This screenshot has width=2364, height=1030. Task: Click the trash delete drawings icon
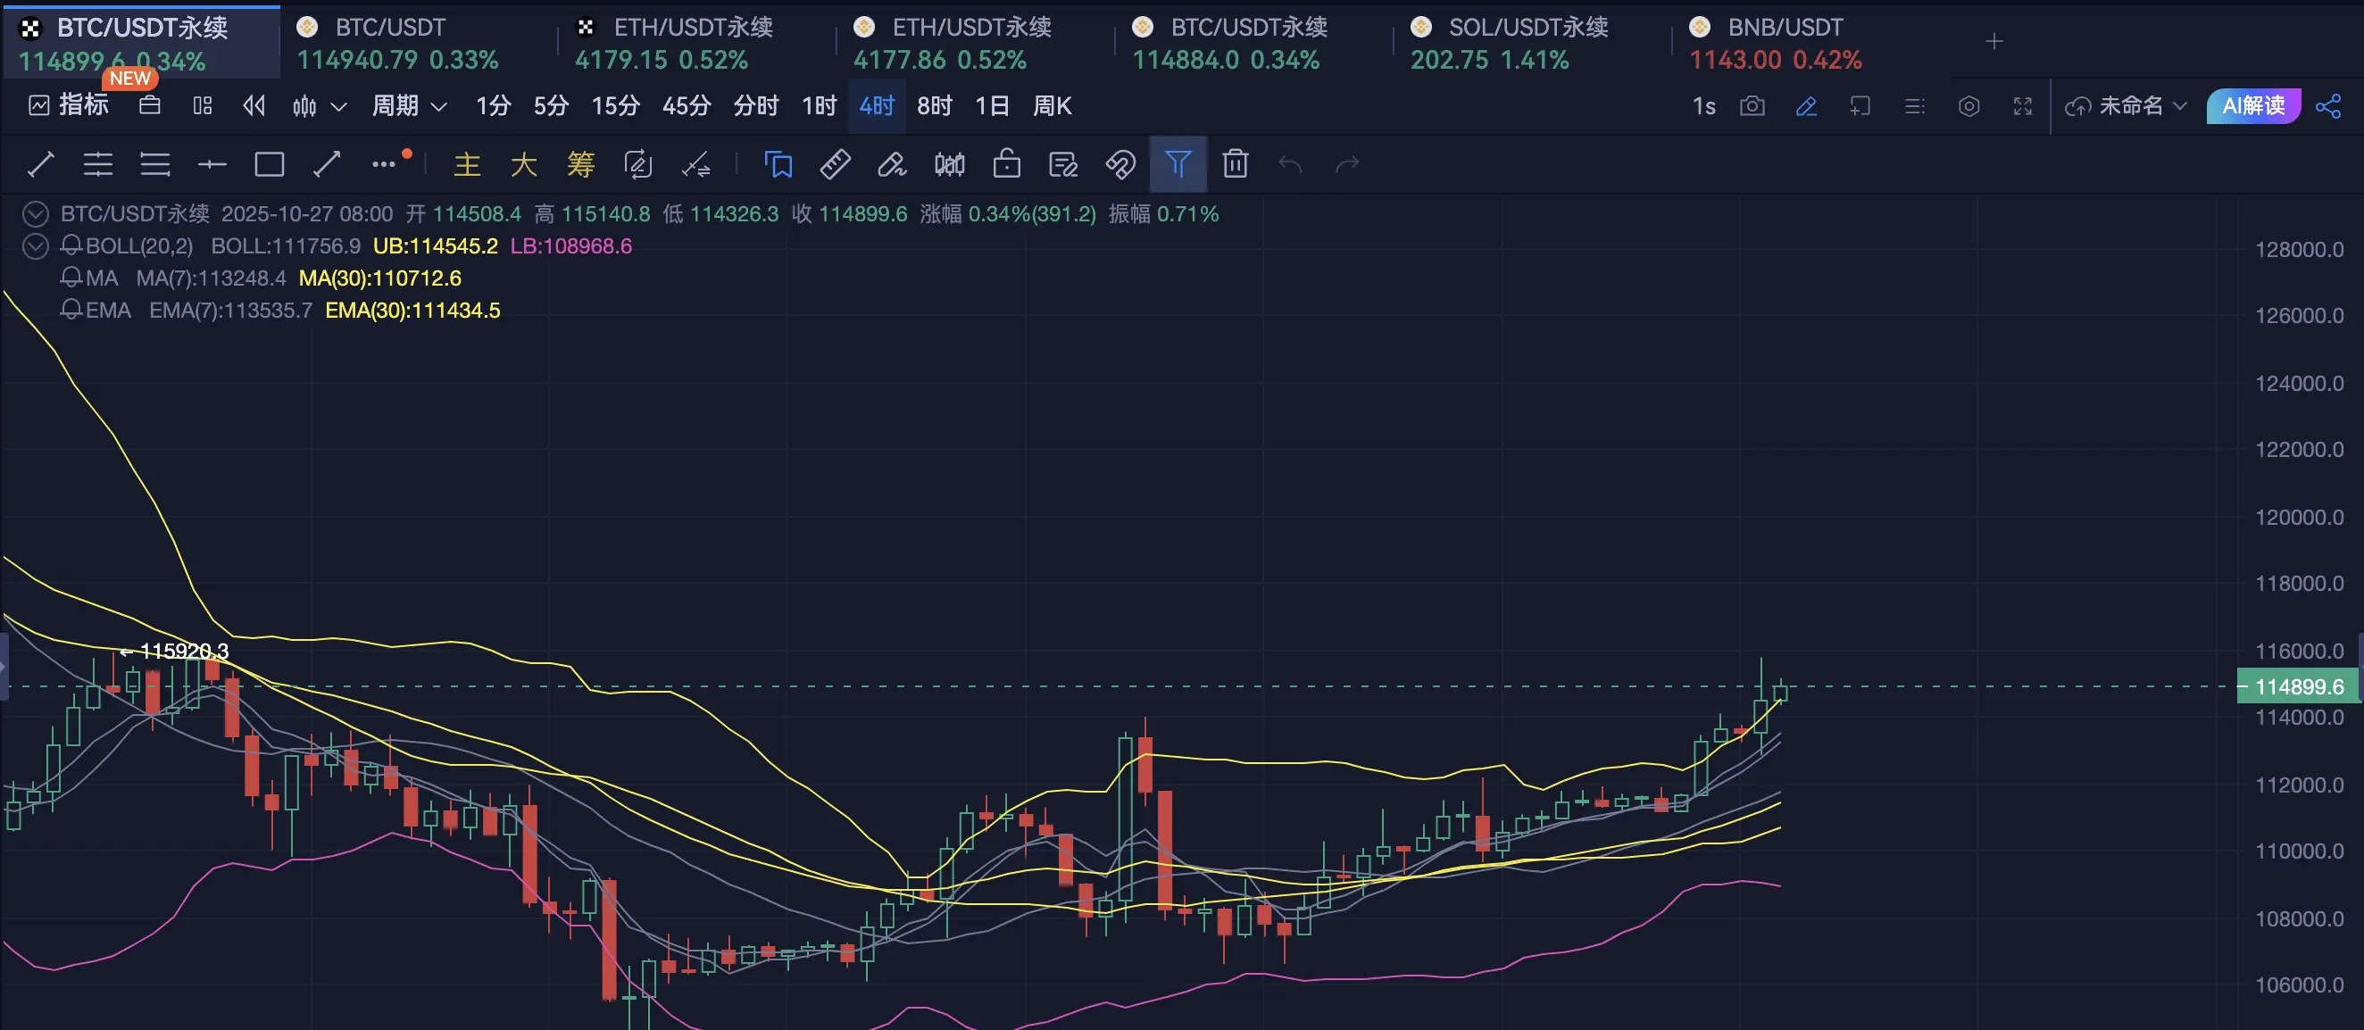point(1236,164)
